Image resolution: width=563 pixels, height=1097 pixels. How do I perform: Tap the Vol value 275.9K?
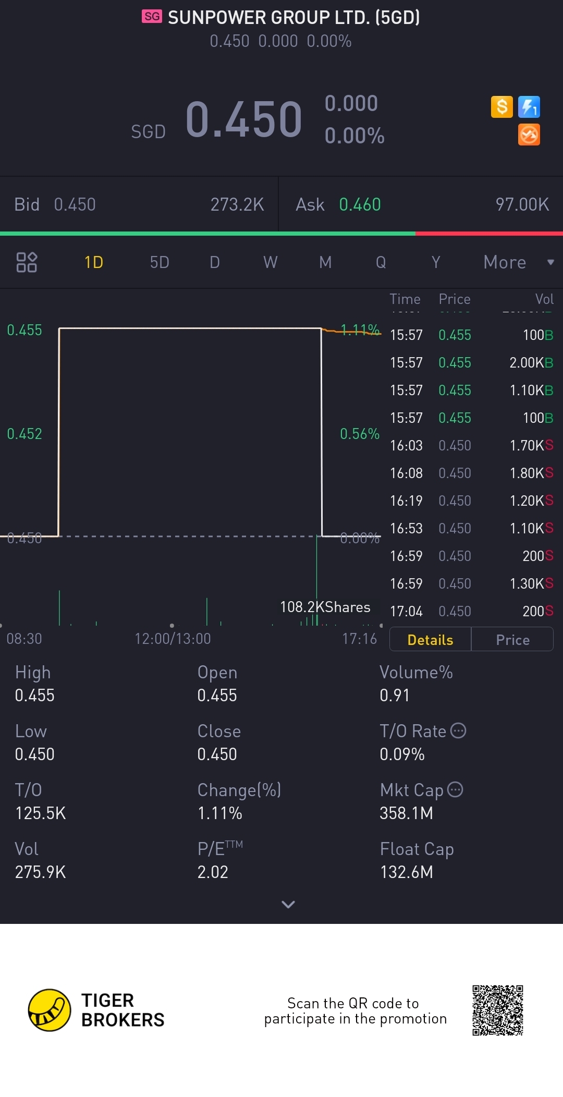pos(40,872)
